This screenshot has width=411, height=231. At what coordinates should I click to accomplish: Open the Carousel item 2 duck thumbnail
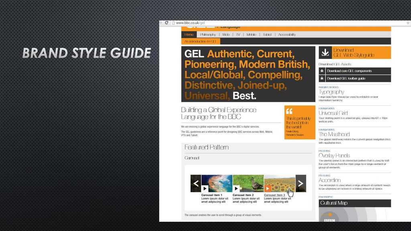pos(248,183)
